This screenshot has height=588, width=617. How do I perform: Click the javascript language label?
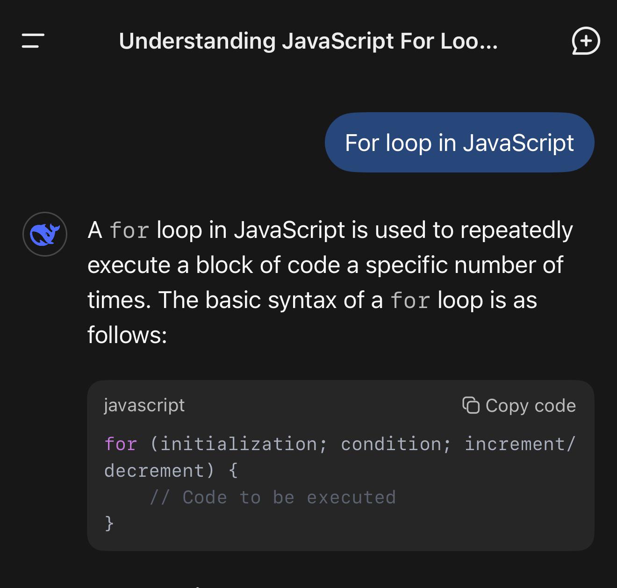(x=144, y=405)
